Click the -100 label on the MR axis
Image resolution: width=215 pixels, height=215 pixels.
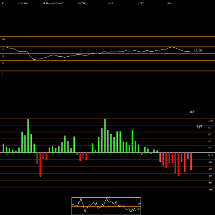click(211, 190)
